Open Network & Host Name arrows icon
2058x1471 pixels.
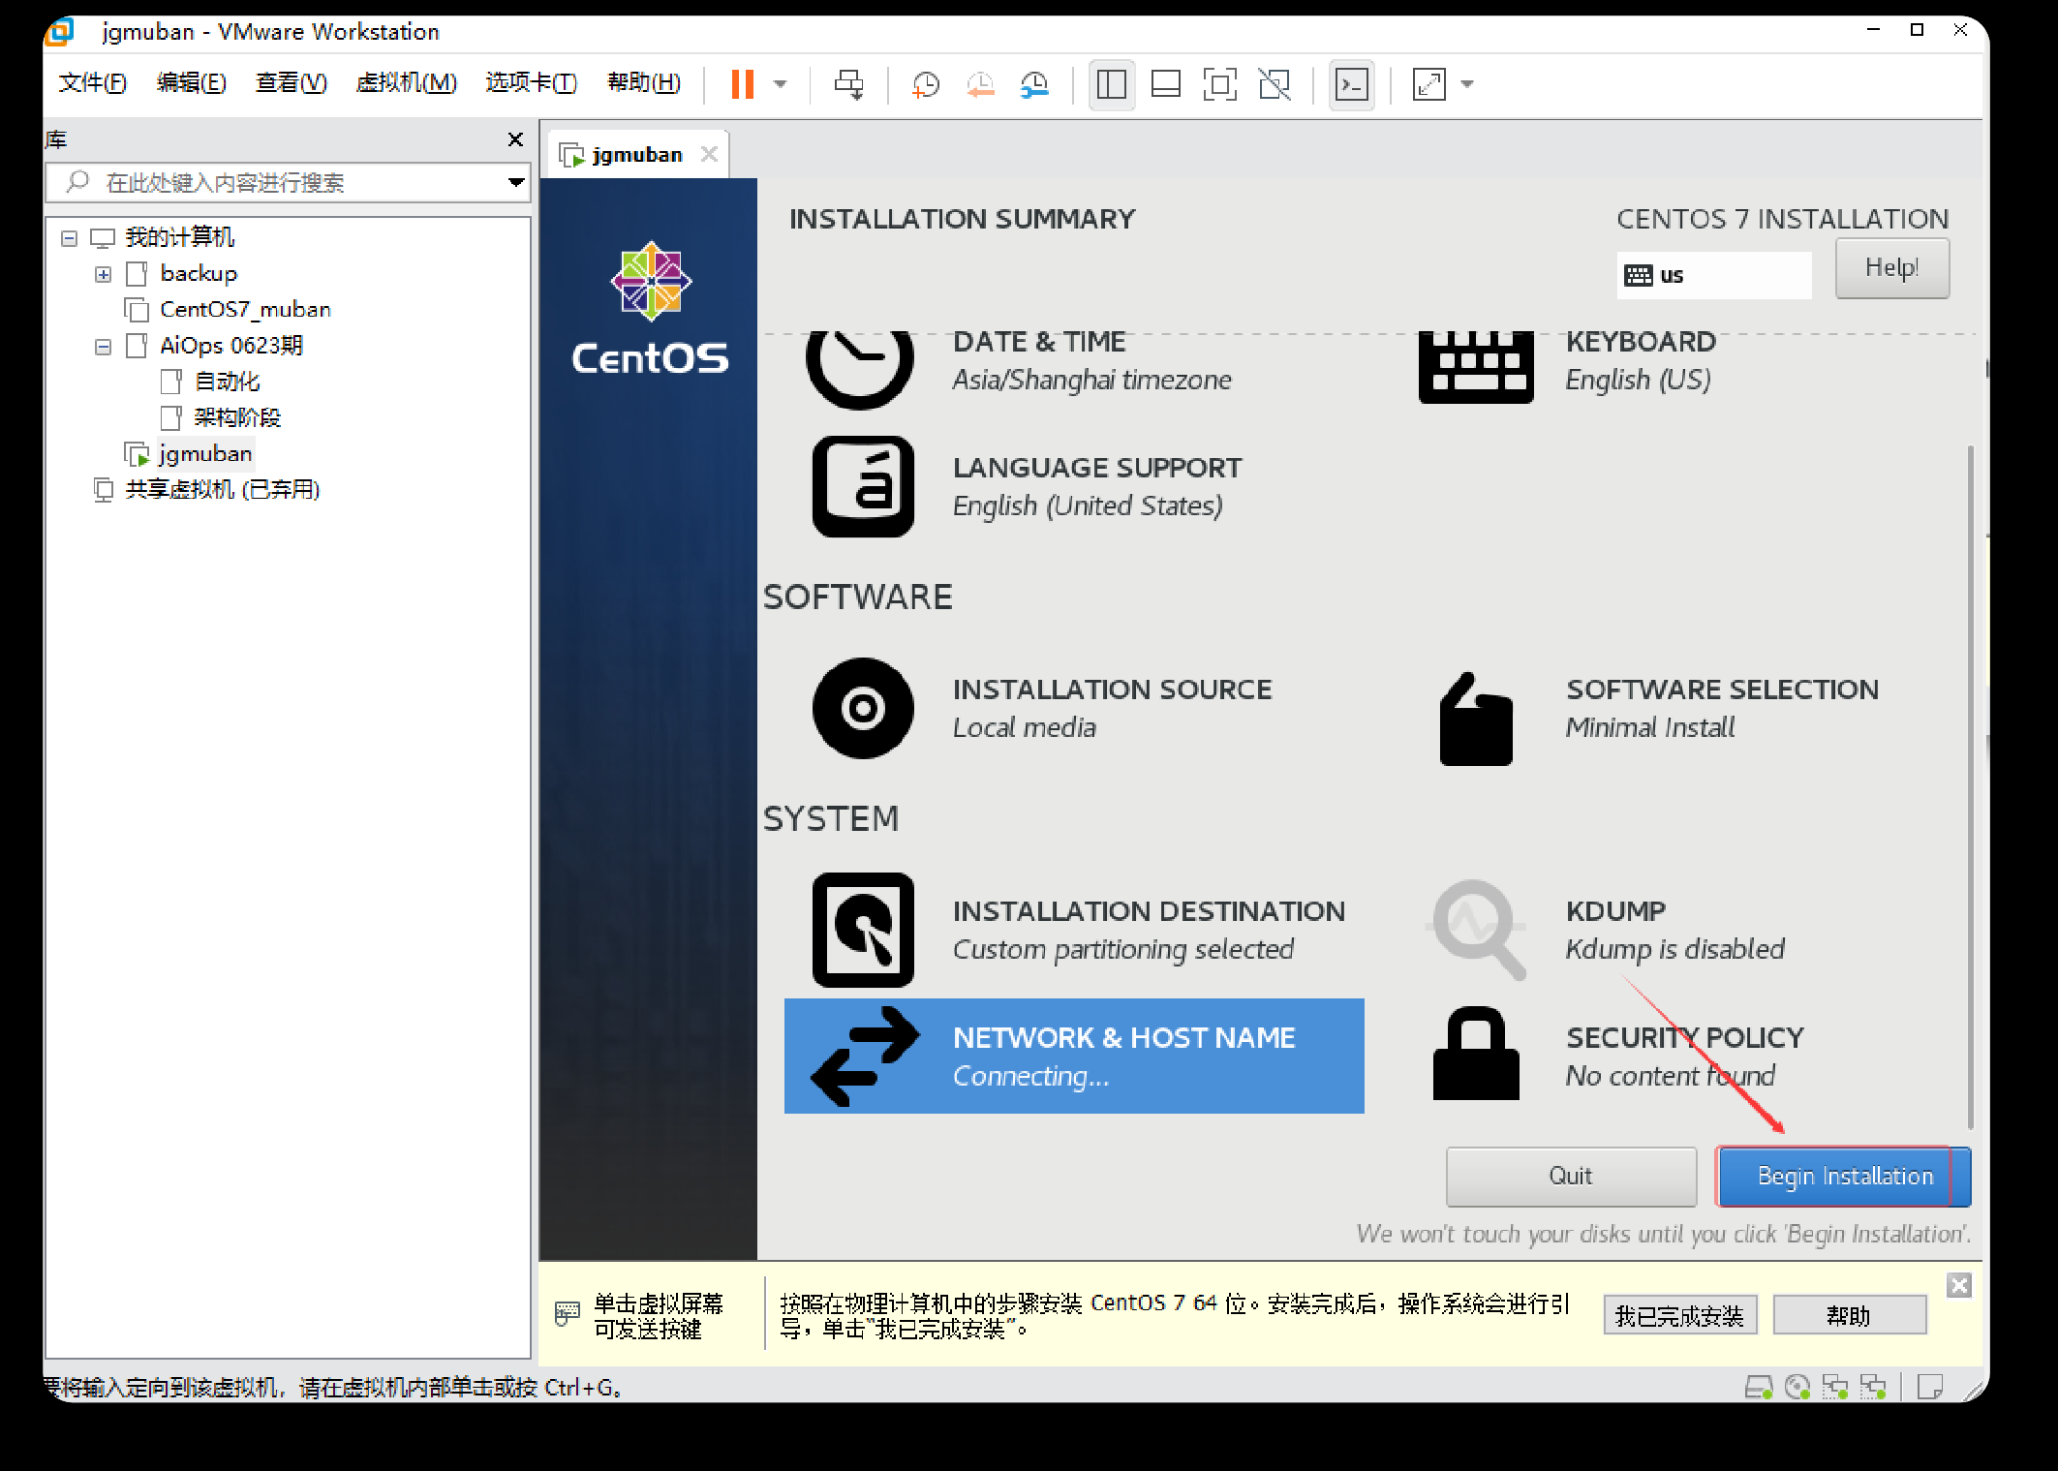(x=864, y=1057)
